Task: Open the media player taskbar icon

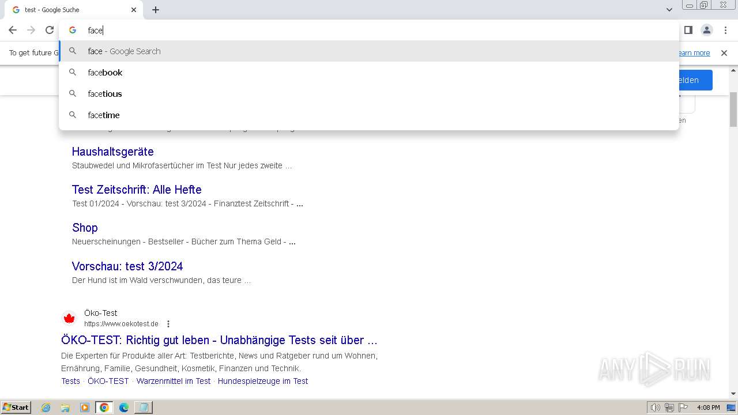Action: pyautogui.click(x=85, y=408)
